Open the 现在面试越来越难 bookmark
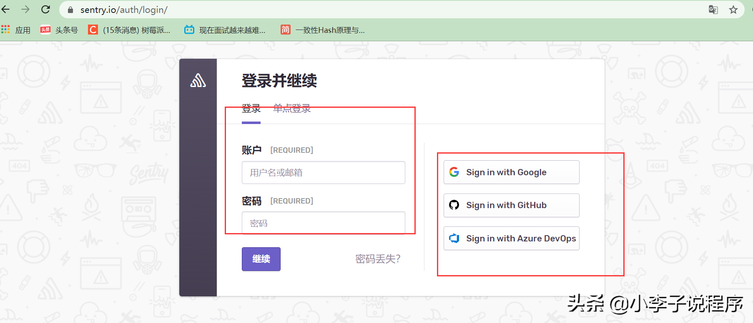 coord(225,30)
